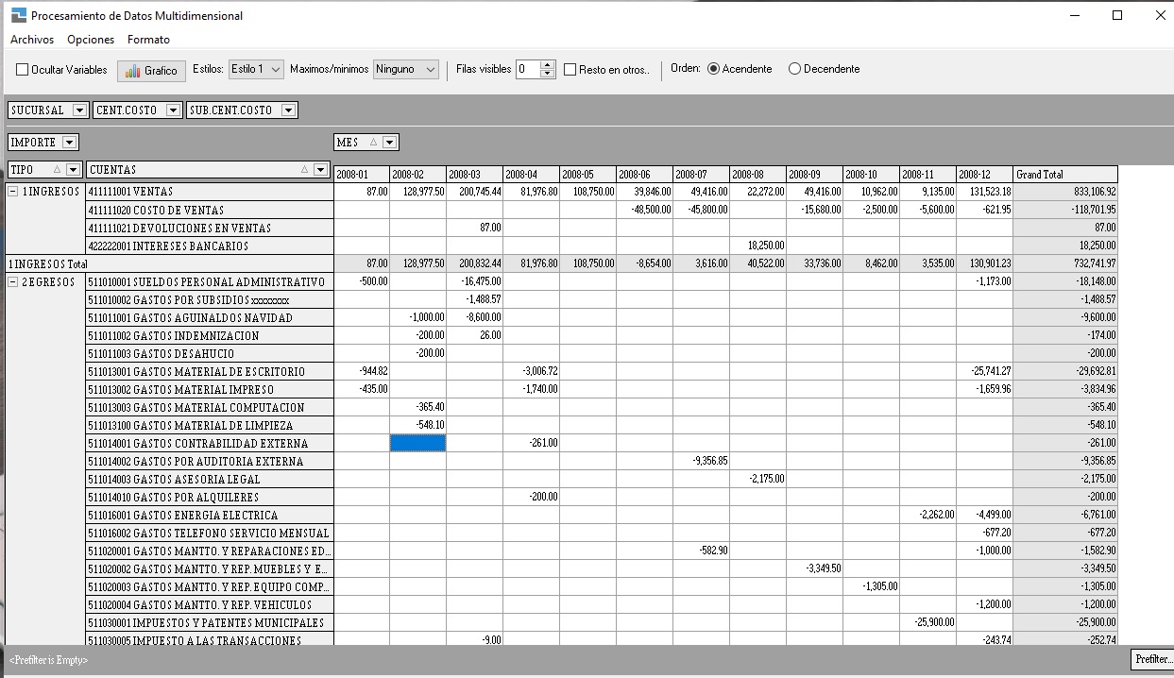Open the SUCURSAL field filter dropdown
This screenshot has width=1174, height=678.
[79, 110]
